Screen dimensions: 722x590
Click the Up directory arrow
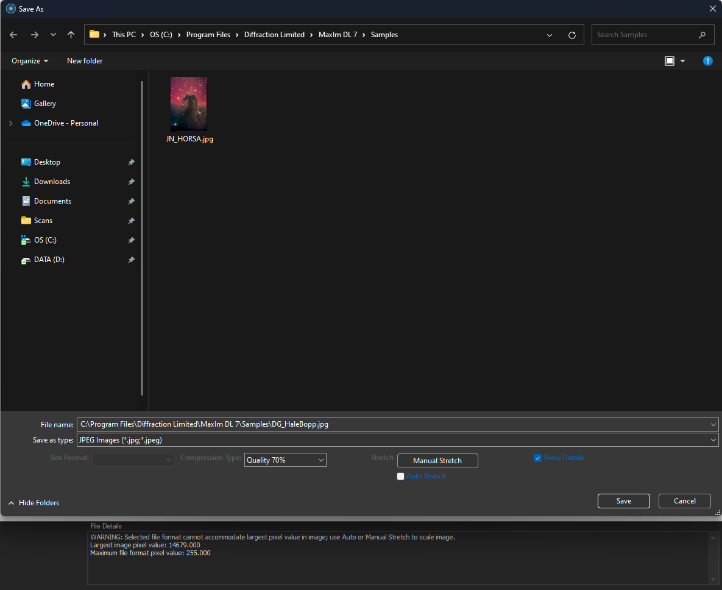click(71, 35)
